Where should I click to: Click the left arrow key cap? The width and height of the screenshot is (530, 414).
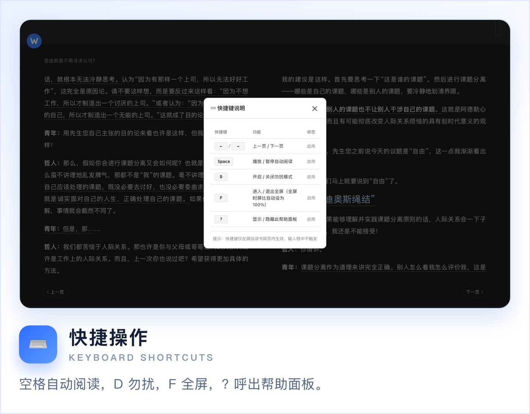pos(221,146)
